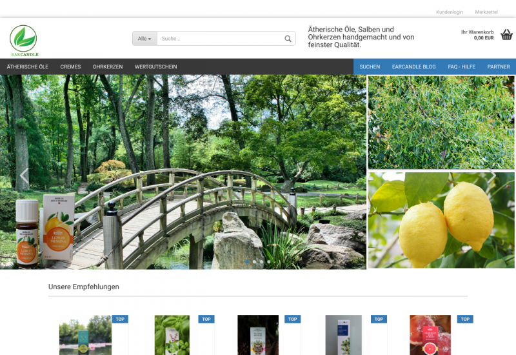Jump to the second carousel slide dot
The height and width of the screenshot is (355, 516).
click(254, 261)
